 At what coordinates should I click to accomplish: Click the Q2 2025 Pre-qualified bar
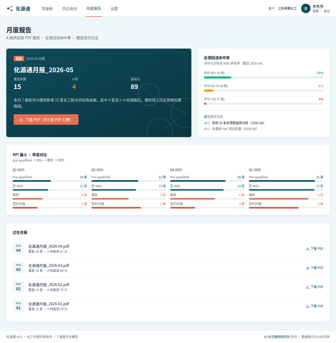point(50,181)
